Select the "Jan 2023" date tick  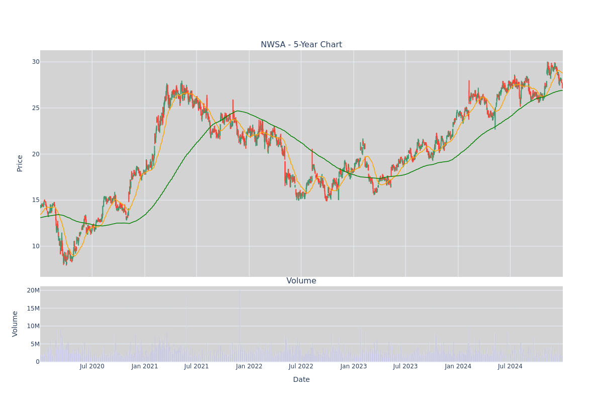[x=354, y=366]
